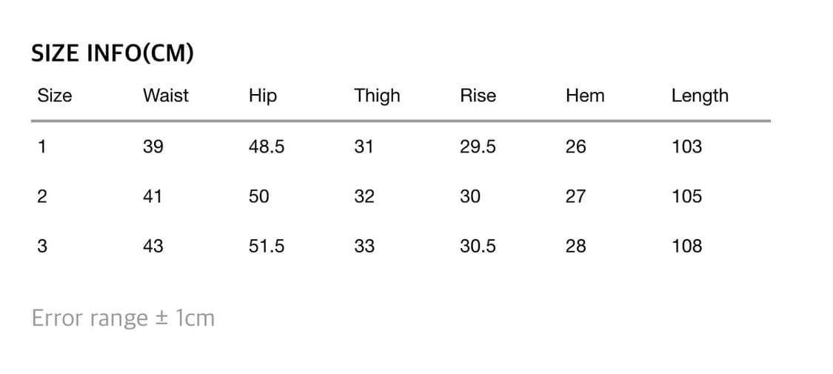The image size is (833, 374).
Task: Click hem value 26
Action: pyautogui.click(x=575, y=147)
